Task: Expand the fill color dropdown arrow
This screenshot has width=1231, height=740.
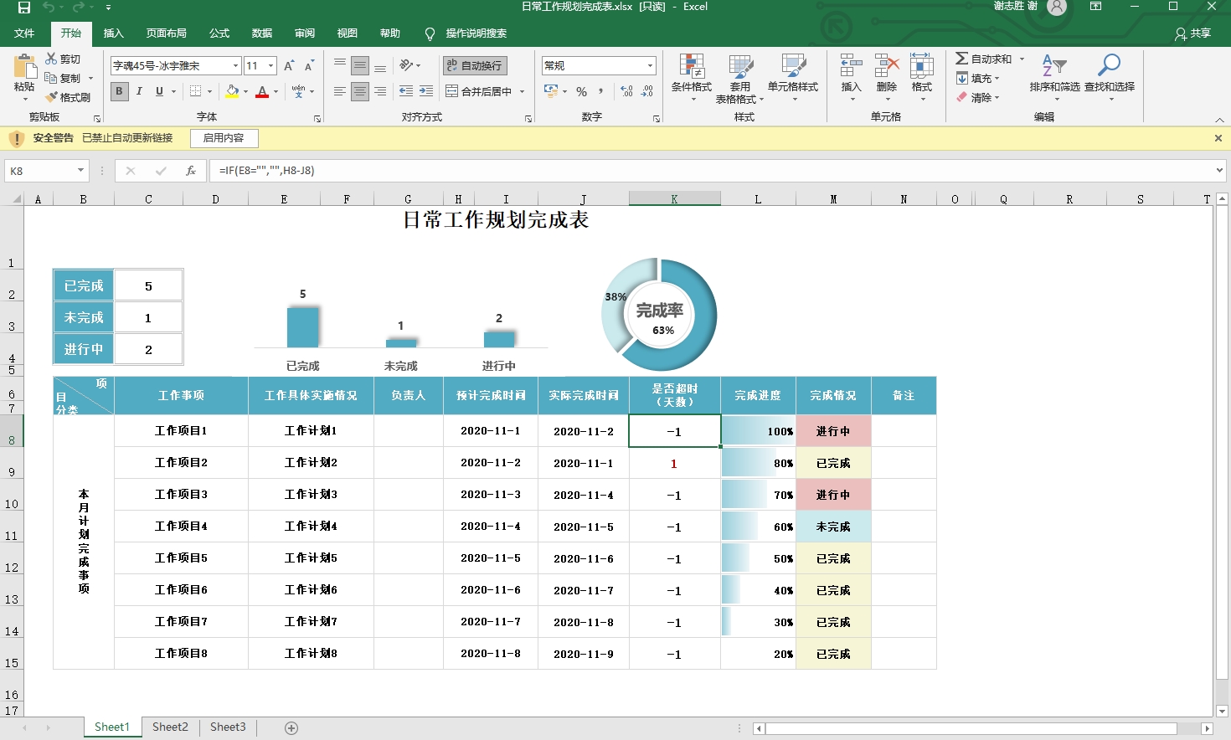Action: pos(245,91)
